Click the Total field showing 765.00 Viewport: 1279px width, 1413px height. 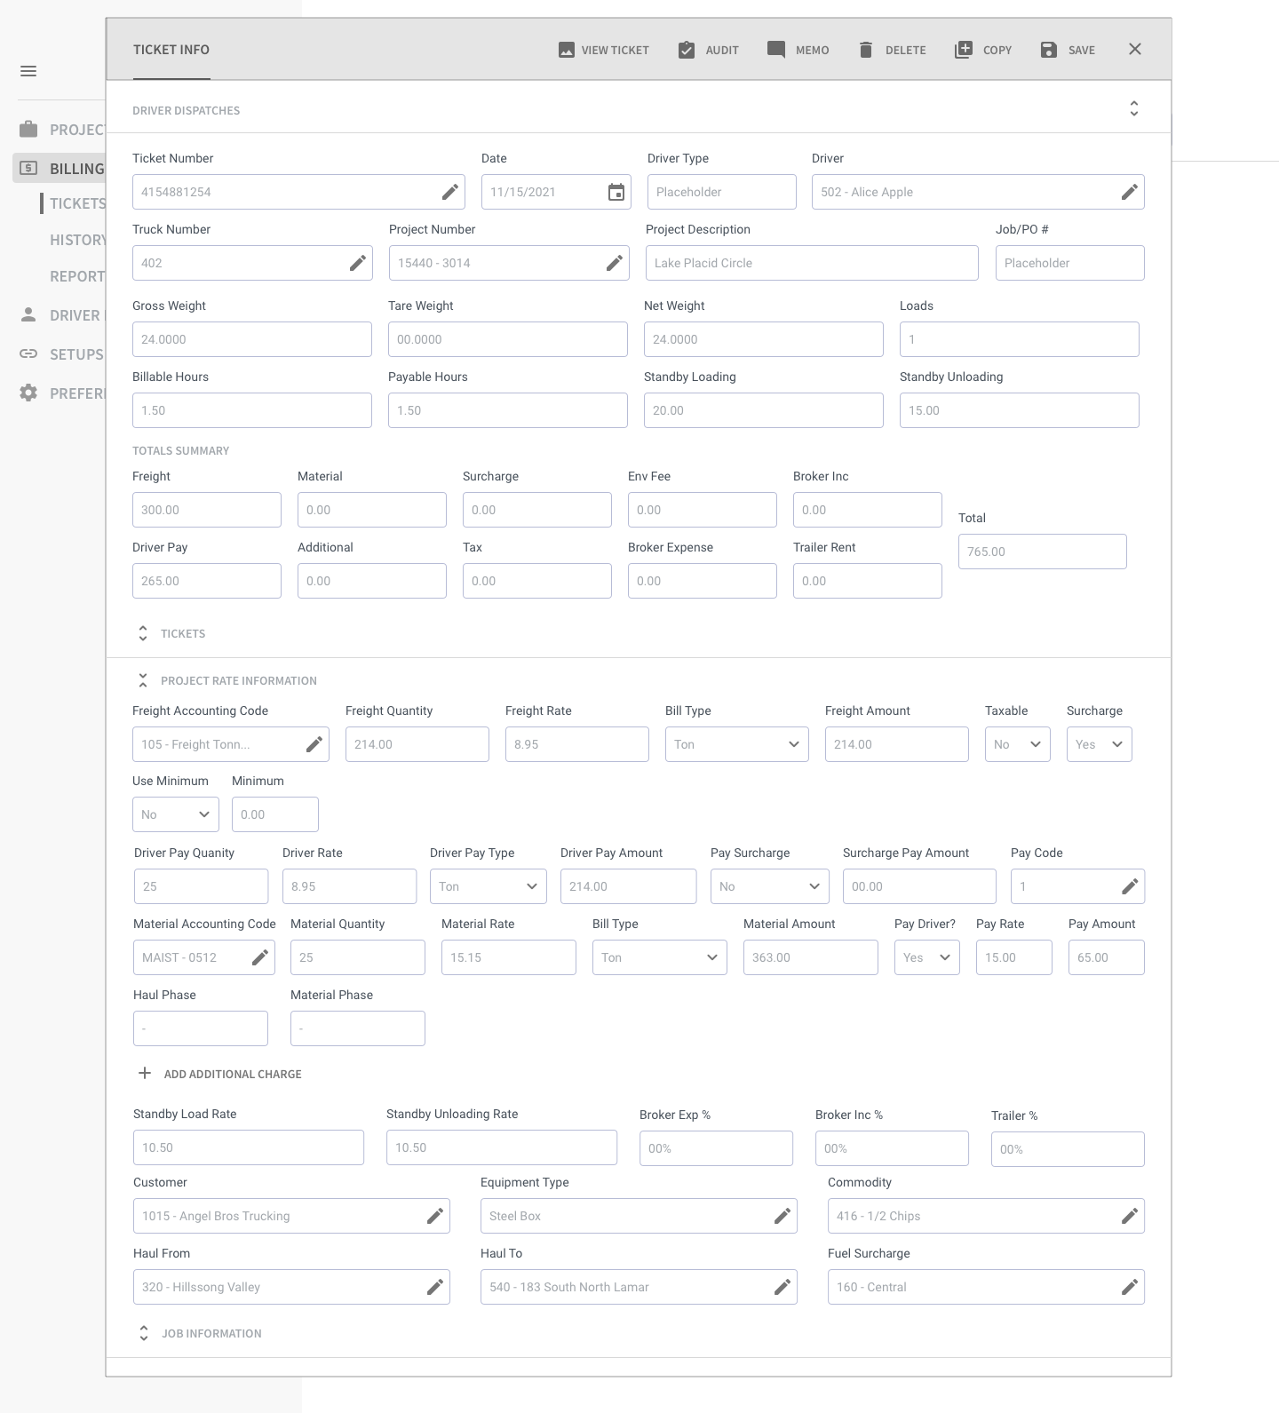1043,552
